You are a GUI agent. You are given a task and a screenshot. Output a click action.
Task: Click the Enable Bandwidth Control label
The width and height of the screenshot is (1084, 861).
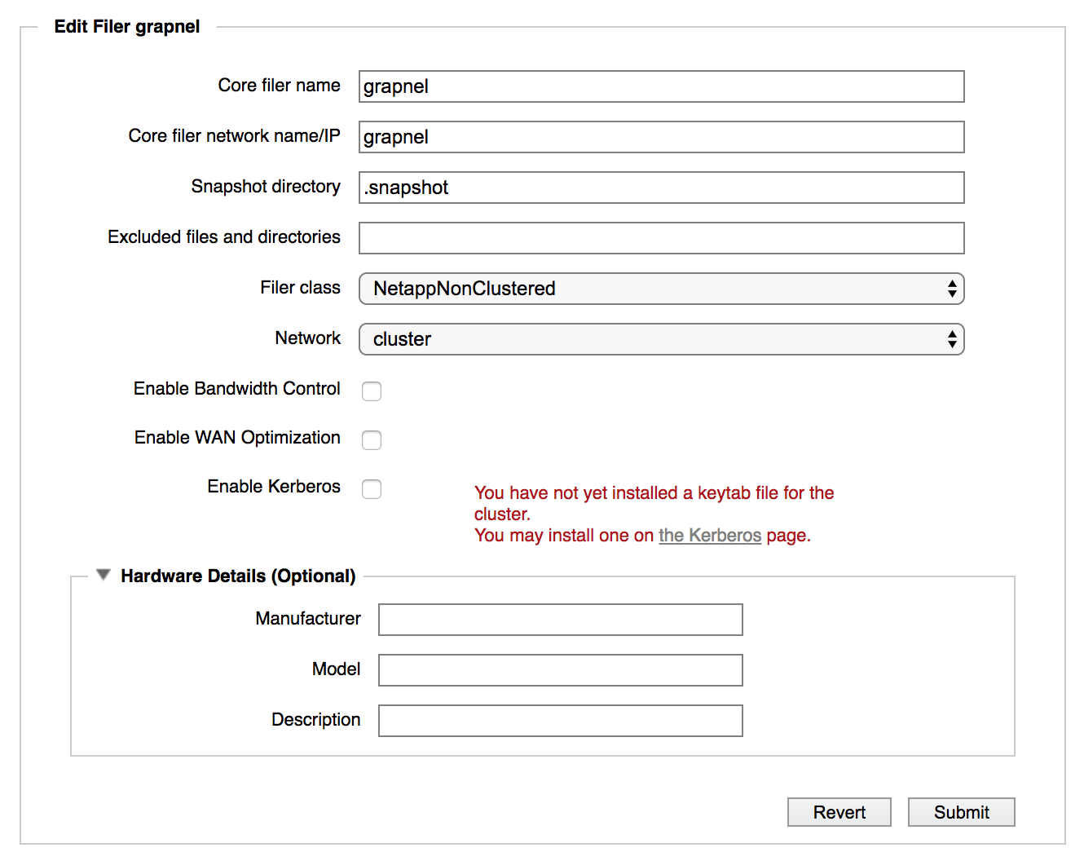coord(237,388)
